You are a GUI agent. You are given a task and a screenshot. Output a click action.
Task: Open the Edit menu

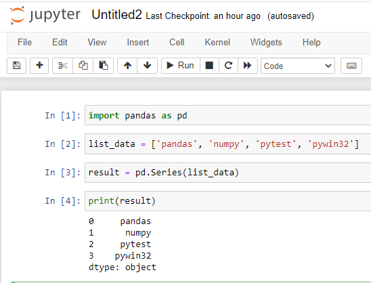[60, 43]
